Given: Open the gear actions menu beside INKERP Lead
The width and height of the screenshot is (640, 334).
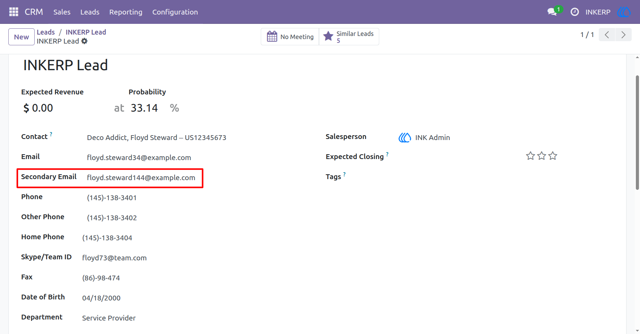Looking at the screenshot, I should point(85,41).
